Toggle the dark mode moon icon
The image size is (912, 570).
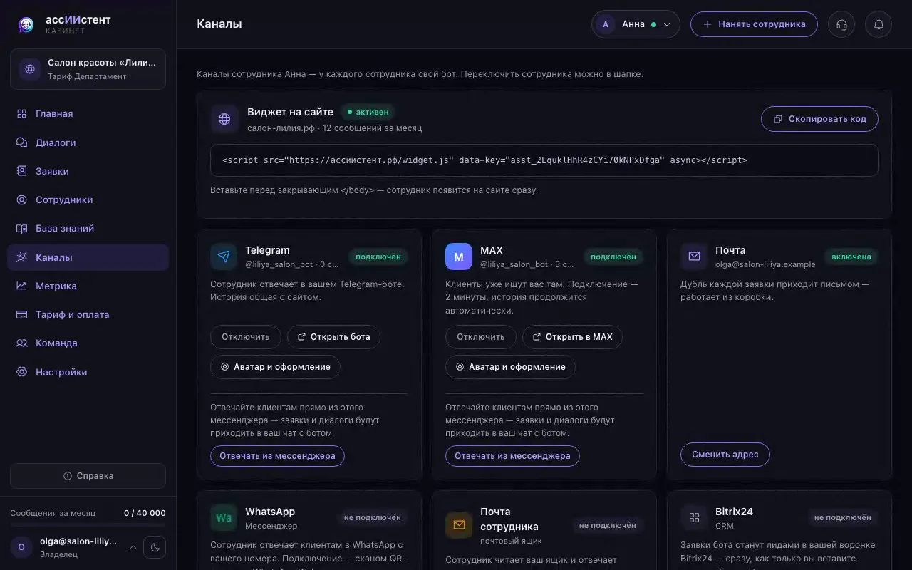point(155,547)
